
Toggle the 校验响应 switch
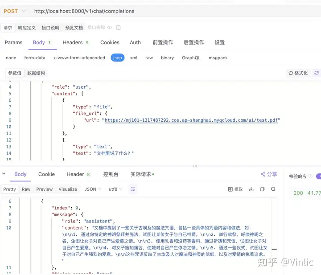click(x=318, y=176)
